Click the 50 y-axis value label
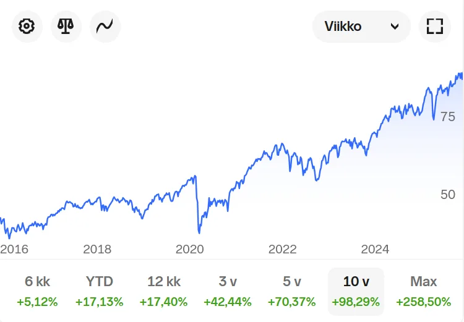 point(447,195)
